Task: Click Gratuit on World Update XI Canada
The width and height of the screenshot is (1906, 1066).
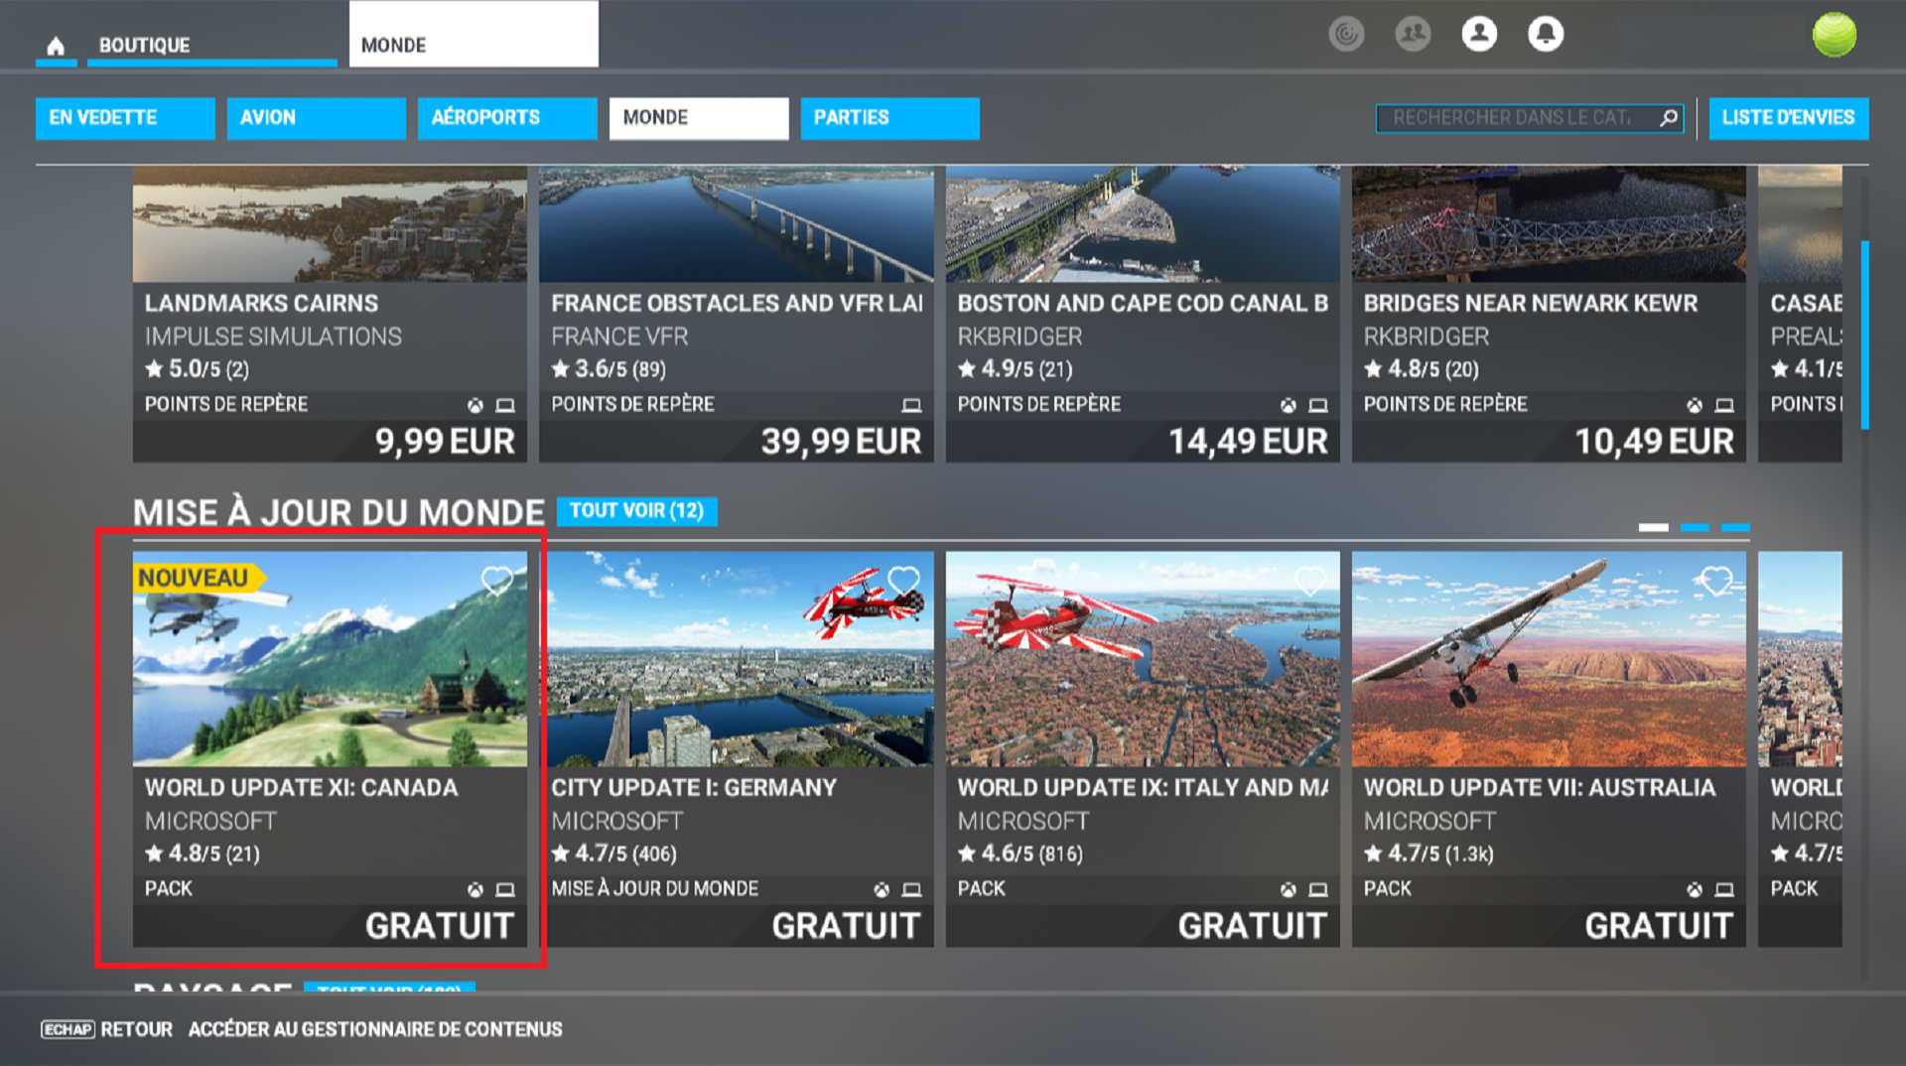Action: click(440, 926)
